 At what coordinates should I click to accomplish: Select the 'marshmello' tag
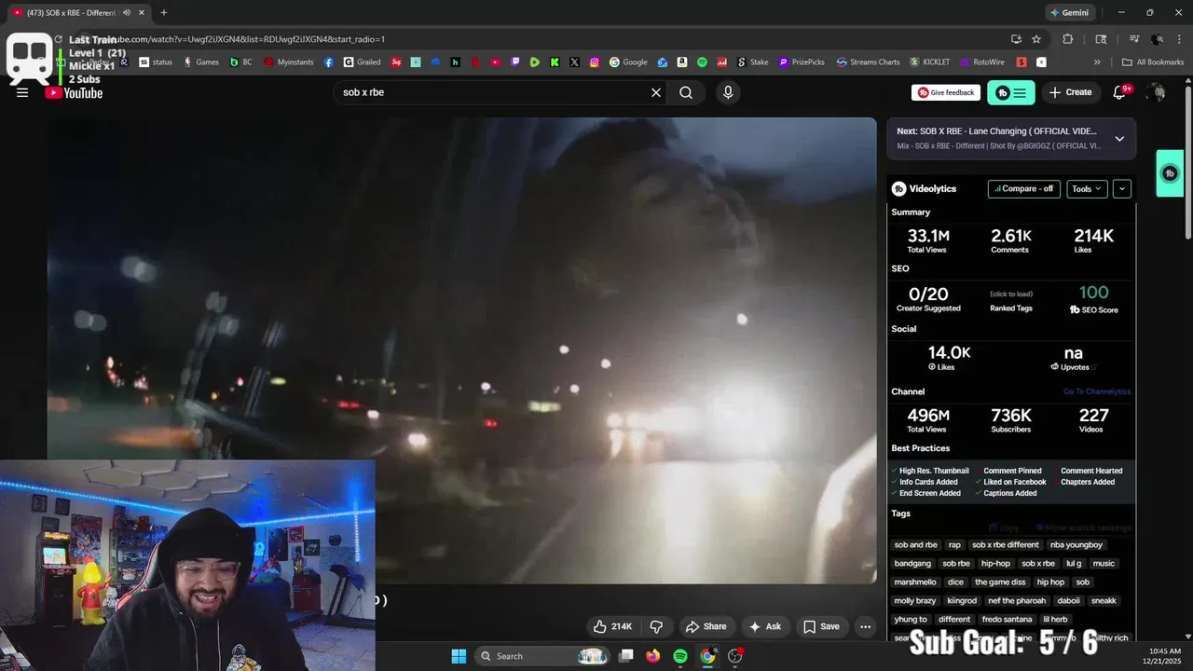915,582
